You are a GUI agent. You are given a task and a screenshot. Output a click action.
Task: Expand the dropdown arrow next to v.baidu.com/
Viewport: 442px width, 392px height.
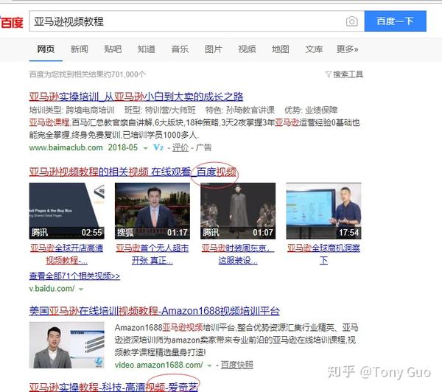click(81, 289)
